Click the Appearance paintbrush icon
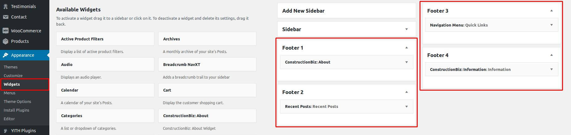 (6, 55)
